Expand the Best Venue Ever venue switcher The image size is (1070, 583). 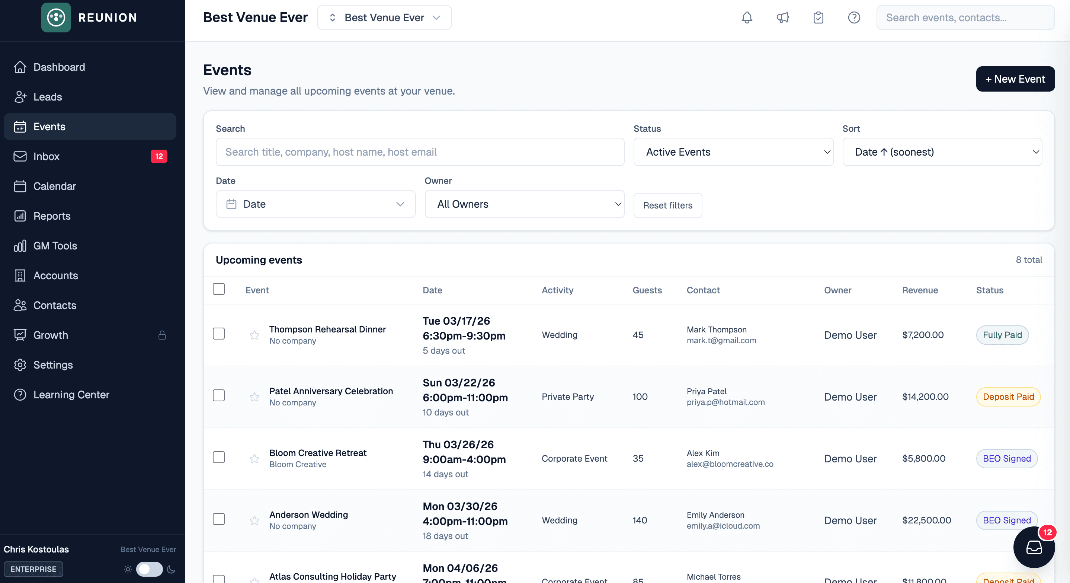tap(384, 17)
